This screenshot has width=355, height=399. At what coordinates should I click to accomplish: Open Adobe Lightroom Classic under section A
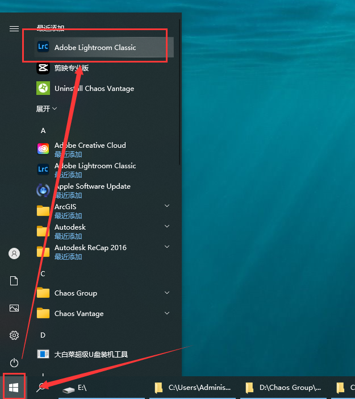pos(104,170)
